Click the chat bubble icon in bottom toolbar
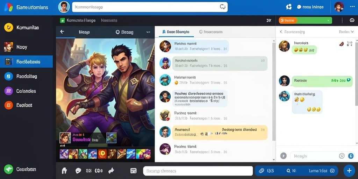This screenshot has width=358, height=179. pyautogui.click(x=78, y=171)
